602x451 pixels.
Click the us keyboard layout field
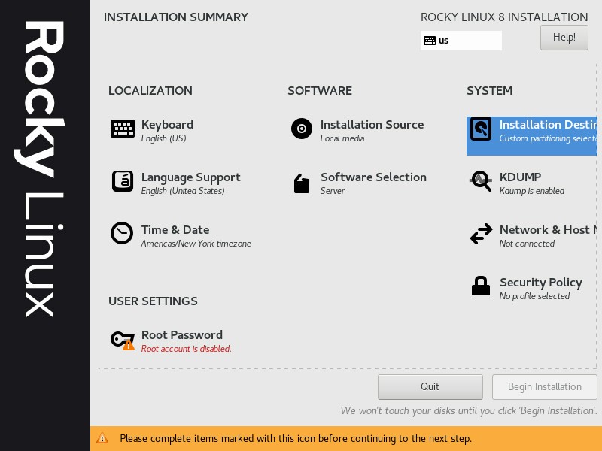[x=461, y=41]
